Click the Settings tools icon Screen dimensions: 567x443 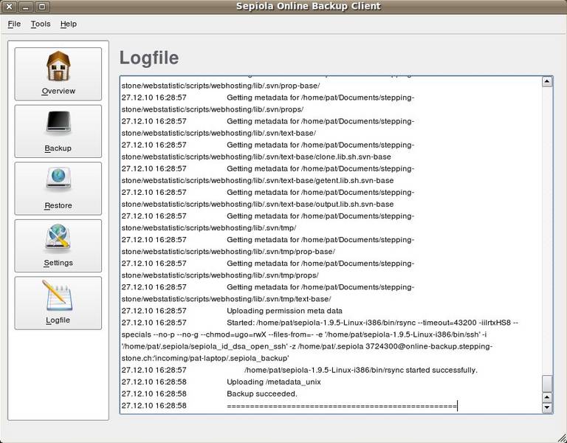58,237
